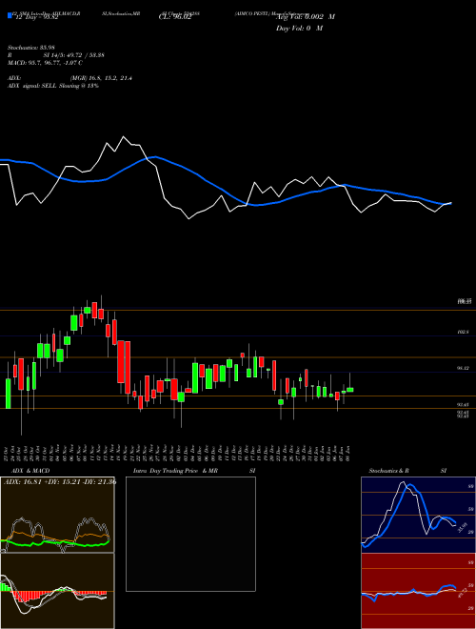This screenshot has width=476, height=629.
Task: Click the 'MACD: 93.7, 96.77, -1.07 C' line
Action: tap(46, 63)
